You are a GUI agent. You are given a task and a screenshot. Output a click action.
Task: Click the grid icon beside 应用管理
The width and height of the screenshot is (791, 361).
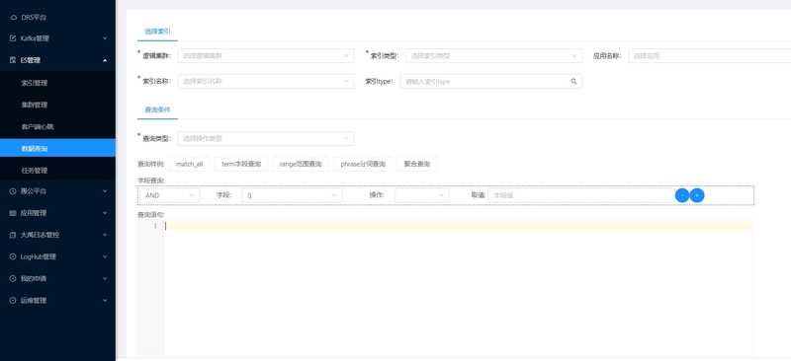point(13,213)
